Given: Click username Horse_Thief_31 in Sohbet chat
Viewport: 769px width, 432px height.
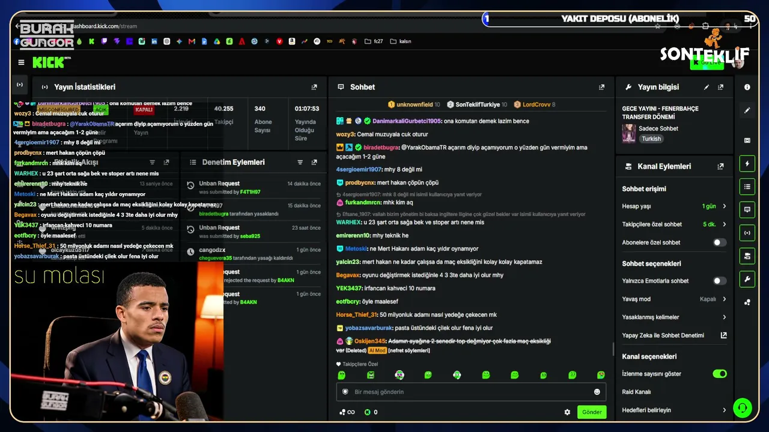Looking at the screenshot, I should click(357, 314).
